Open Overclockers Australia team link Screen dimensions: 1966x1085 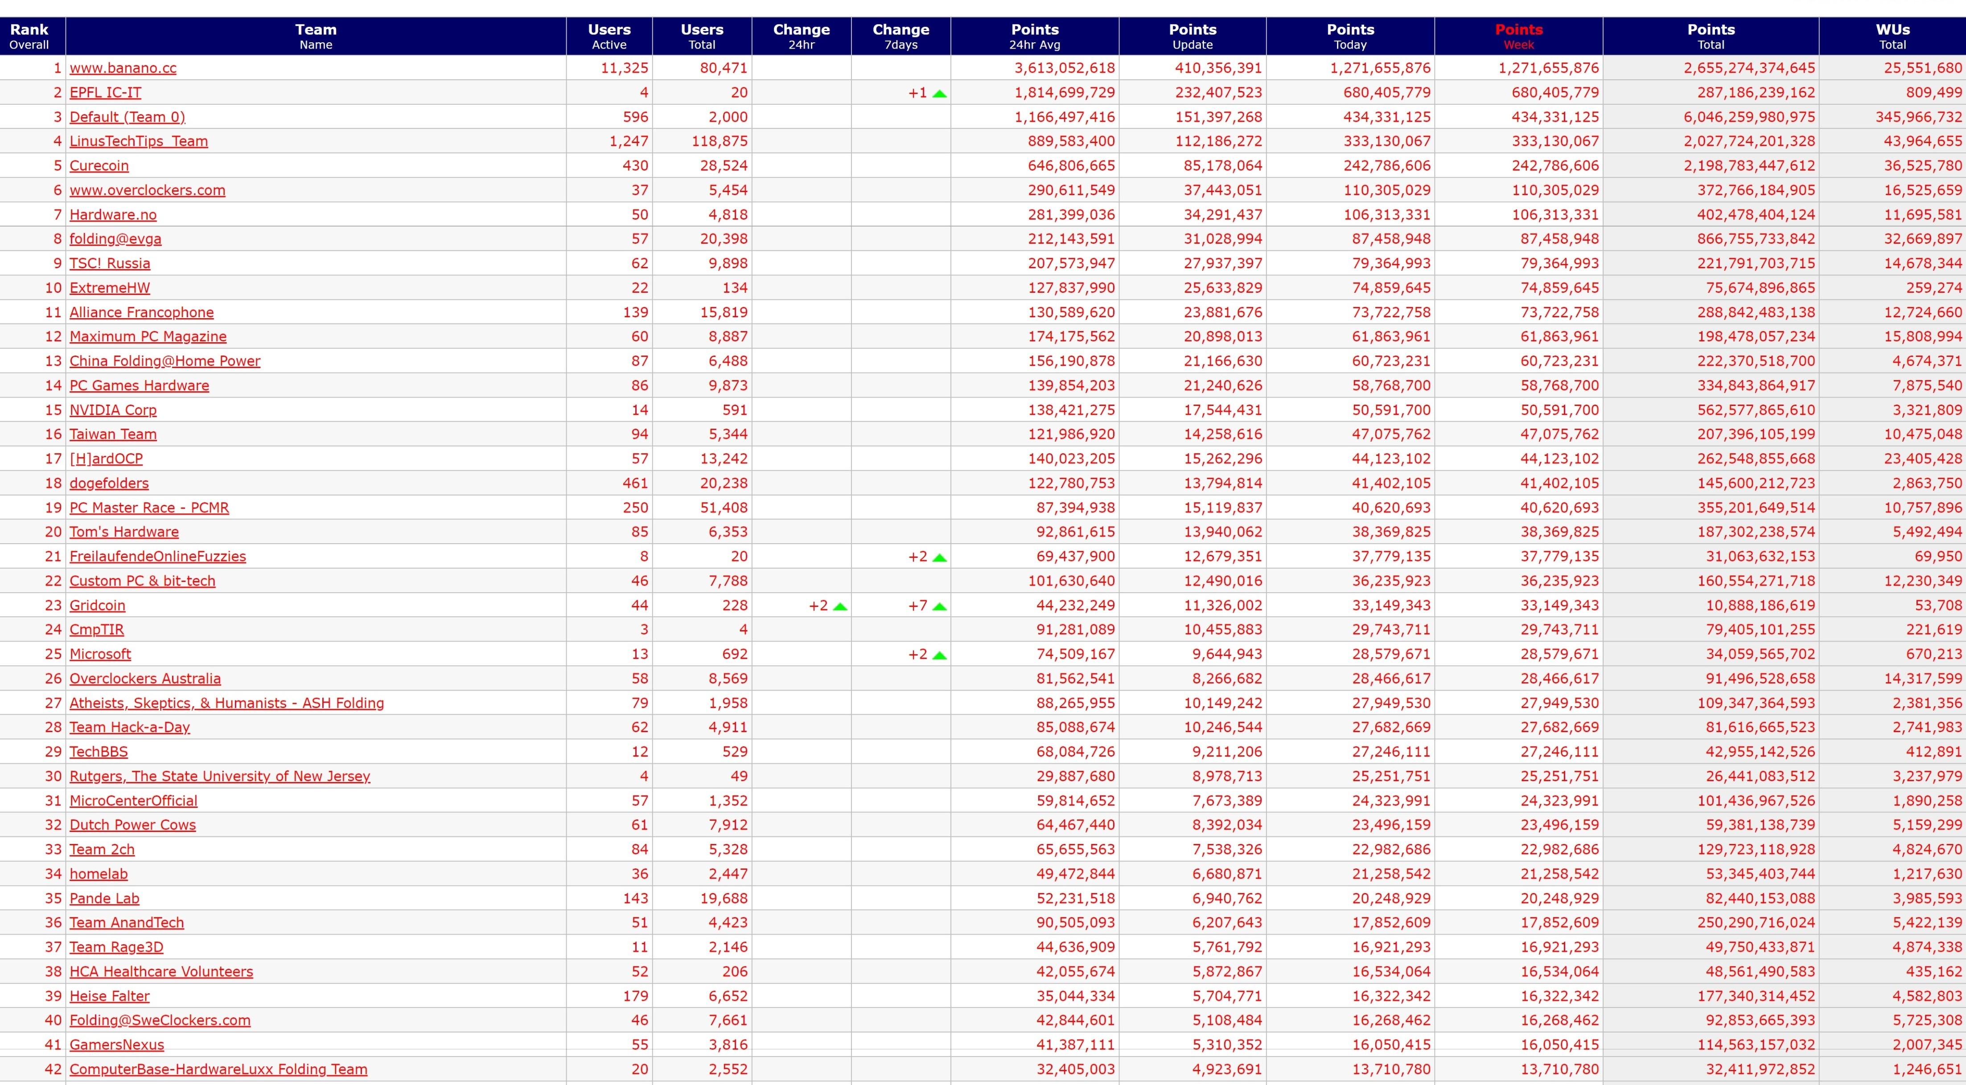coord(145,678)
